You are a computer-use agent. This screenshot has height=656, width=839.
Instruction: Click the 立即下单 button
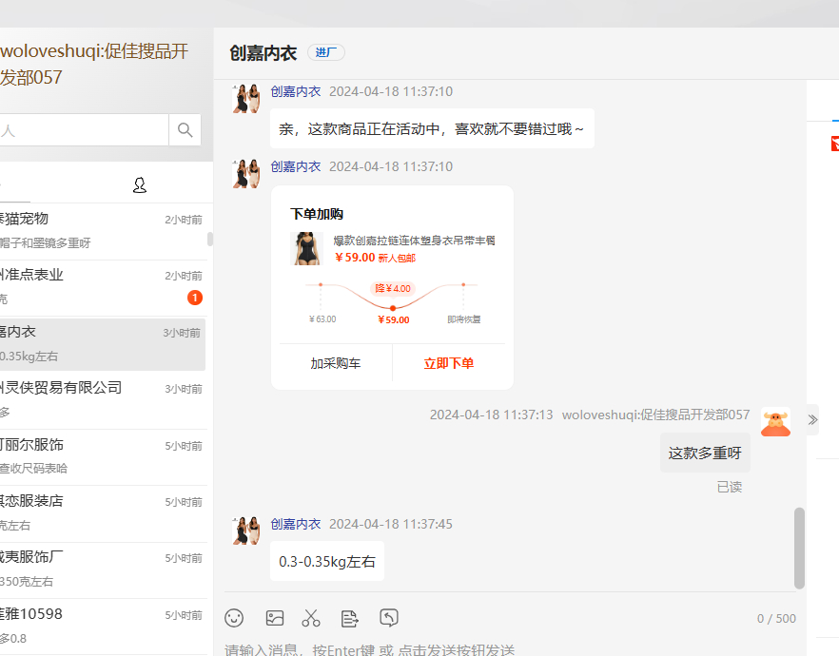click(448, 363)
